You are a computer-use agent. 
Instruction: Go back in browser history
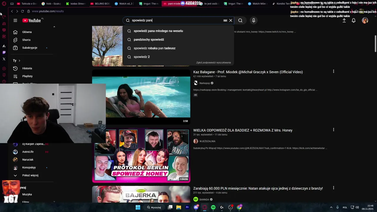pyautogui.click(x=12, y=11)
